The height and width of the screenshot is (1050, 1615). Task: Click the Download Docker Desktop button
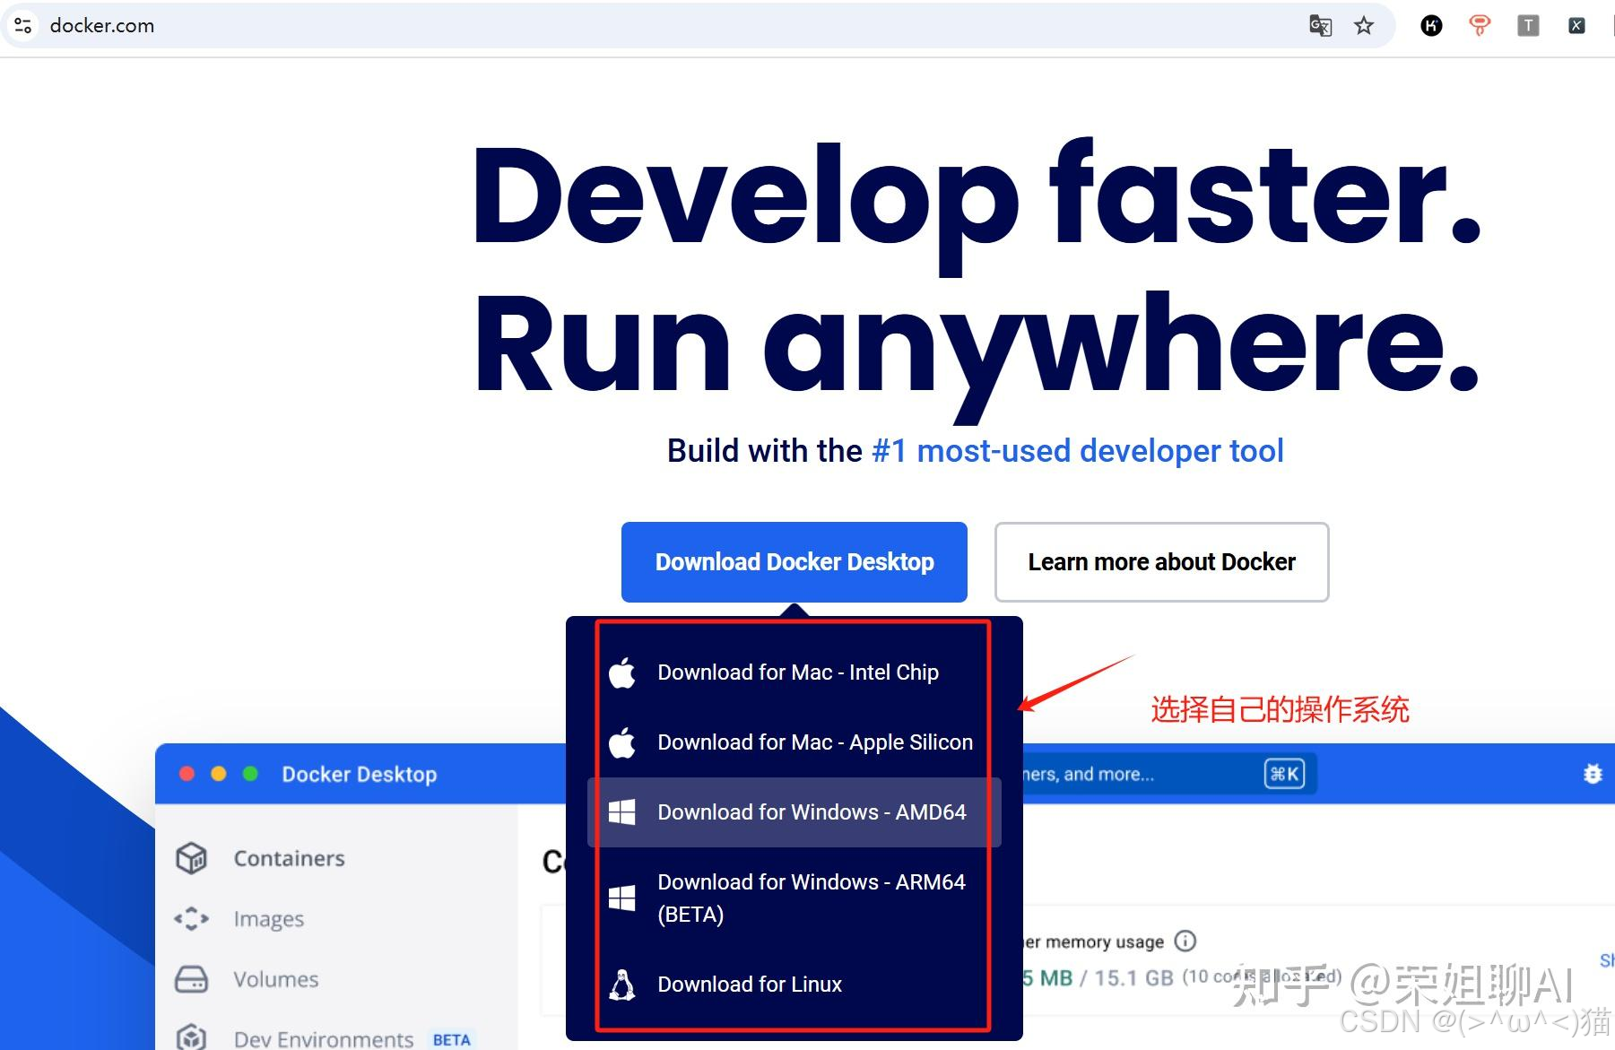pos(794,562)
